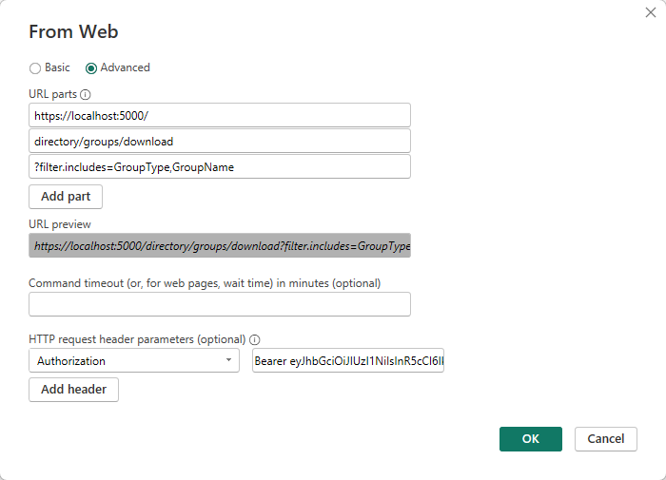Click the Command timeout label text
This screenshot has height=480, width=666.
point(205,283)
